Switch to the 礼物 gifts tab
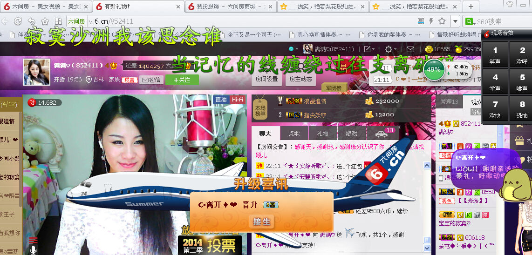532x255 pixels. [x=323, y=133]
